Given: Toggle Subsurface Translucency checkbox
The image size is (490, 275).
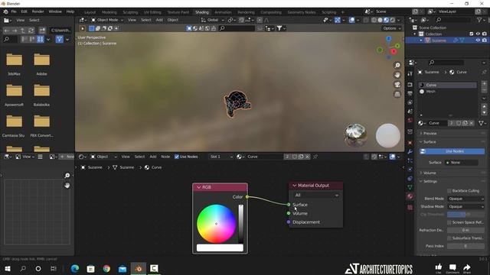Looking at the screenshot, I should (x=449, y=238).
